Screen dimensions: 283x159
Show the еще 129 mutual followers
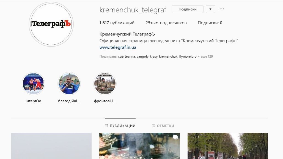[x=205, y=56]
